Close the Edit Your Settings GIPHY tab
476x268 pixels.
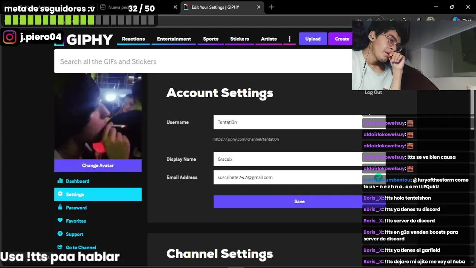[x=259, y=7]
